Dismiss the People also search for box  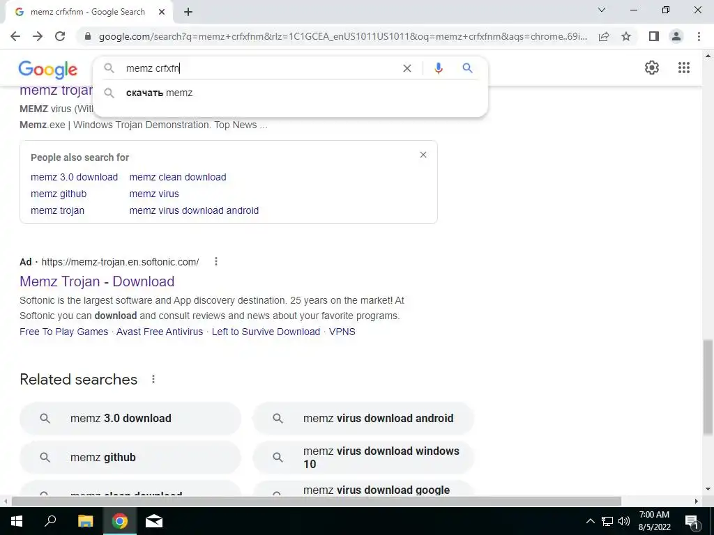pyautogui.click(x=423, y=155)
